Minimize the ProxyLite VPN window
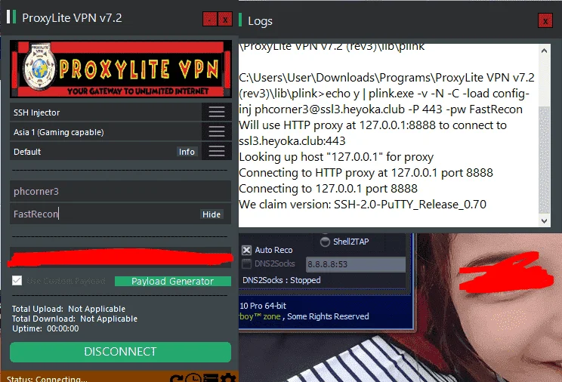This screenshot has width=562, height=382. click(x=210, y=19)
